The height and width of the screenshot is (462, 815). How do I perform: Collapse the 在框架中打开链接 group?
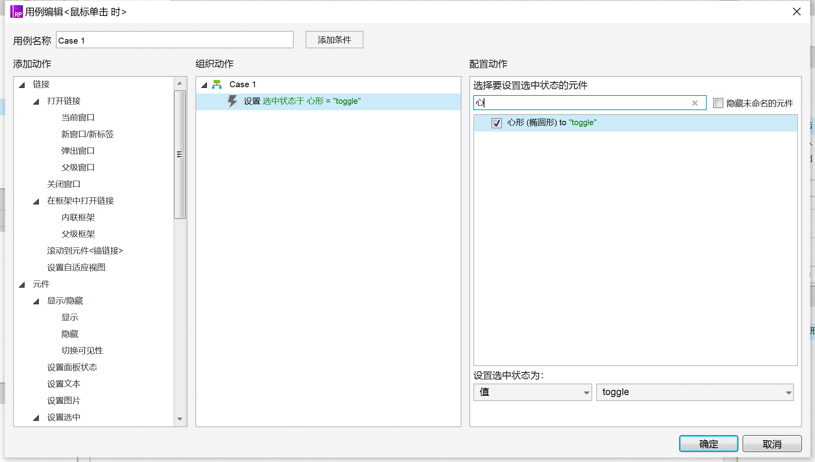tap(36, 201)
